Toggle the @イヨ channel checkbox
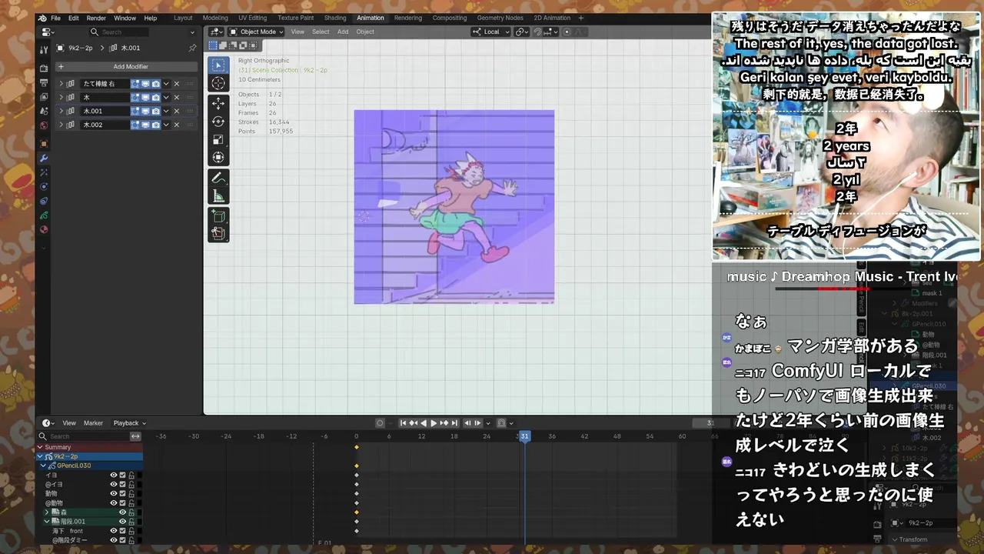984x554 pixels. 122,484
